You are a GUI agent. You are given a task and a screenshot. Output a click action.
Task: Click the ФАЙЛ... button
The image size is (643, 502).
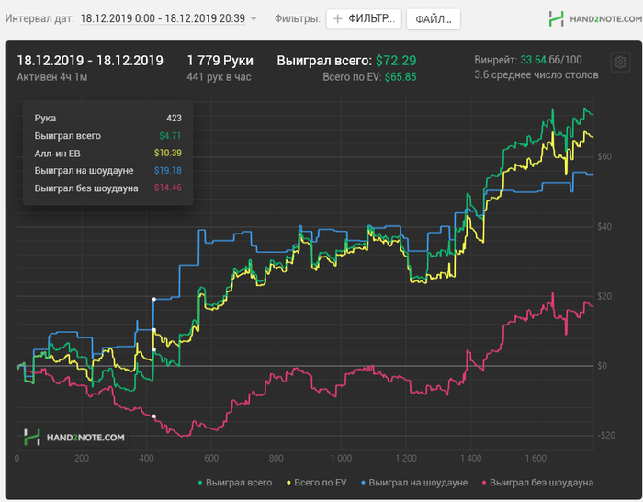point(434,19)
